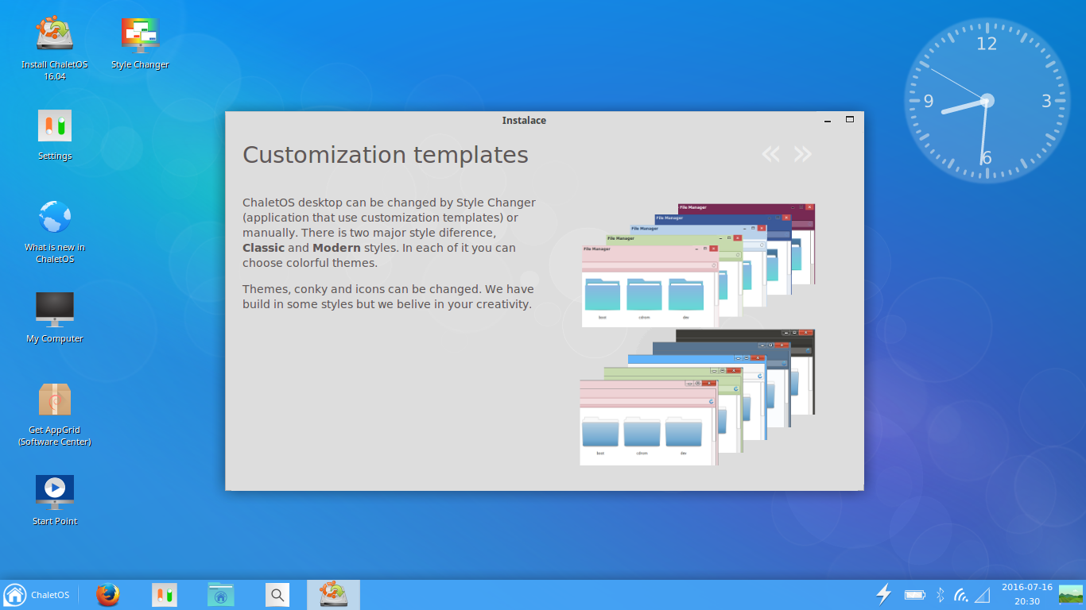
Task: Click the landscape picture icon in tray
Action: 1070,594
